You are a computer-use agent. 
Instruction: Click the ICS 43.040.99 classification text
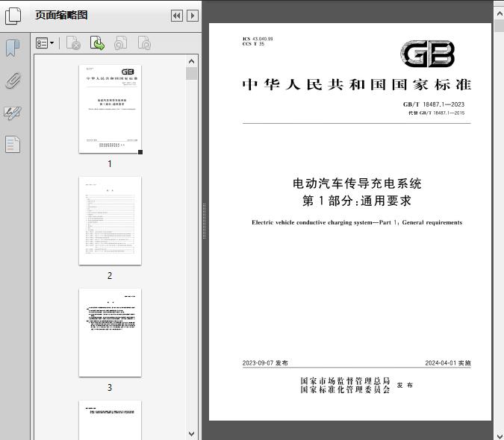point(258,39)
